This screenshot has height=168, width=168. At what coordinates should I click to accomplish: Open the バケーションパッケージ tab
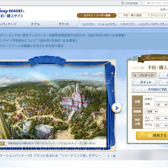click(x=10, y=24)
